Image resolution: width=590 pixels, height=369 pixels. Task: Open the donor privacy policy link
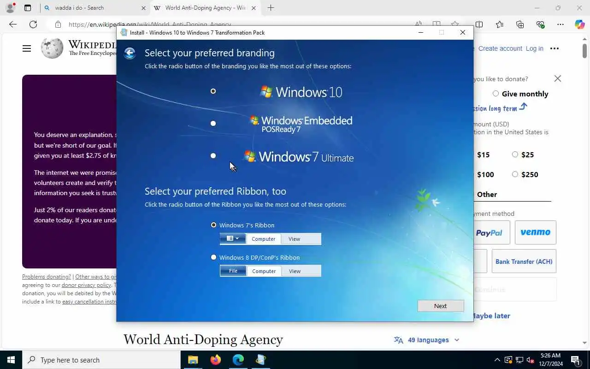click(87, 285)
